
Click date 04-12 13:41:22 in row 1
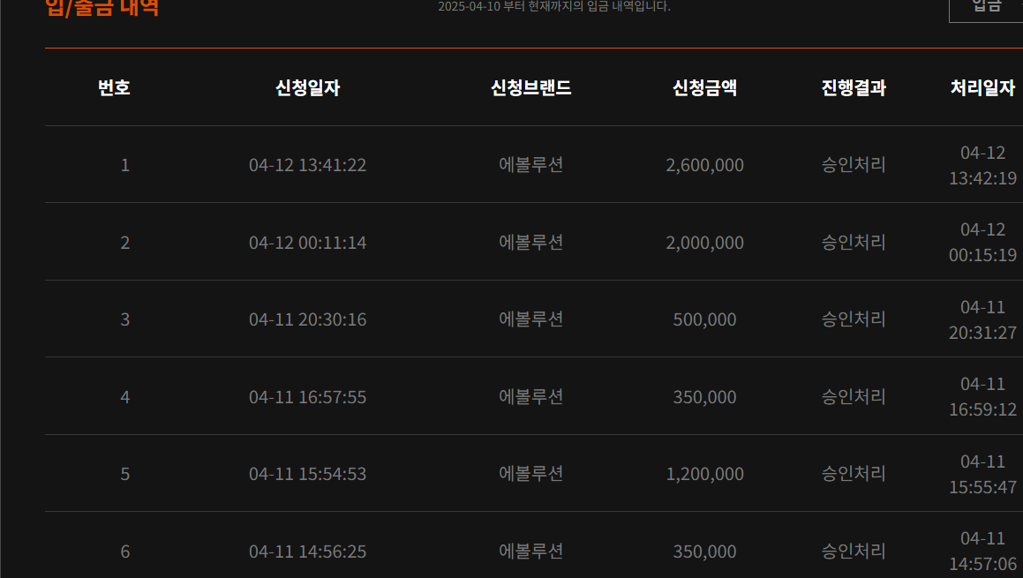[x=307, y=165]
